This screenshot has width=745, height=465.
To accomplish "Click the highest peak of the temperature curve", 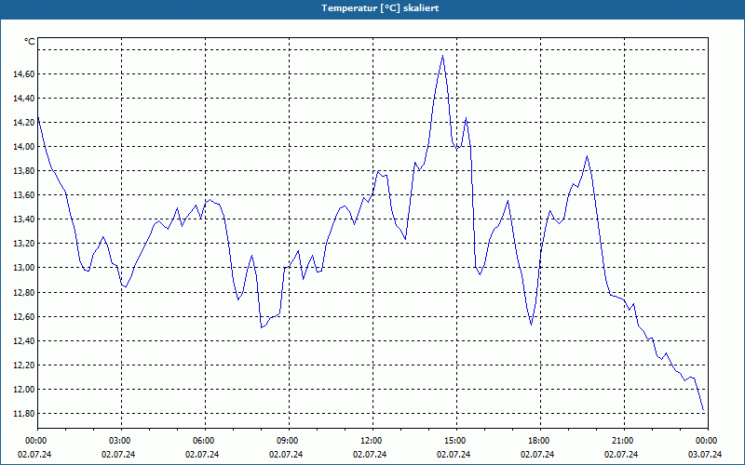I will pos(443,56).
